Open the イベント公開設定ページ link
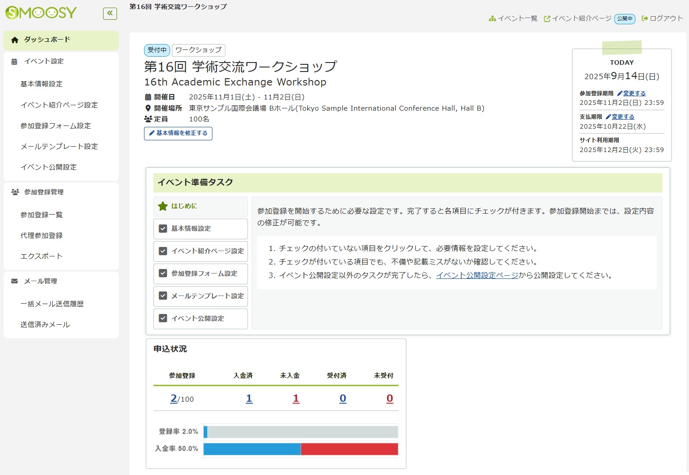This screenshot has height=475, width=689. coord(477,275)
